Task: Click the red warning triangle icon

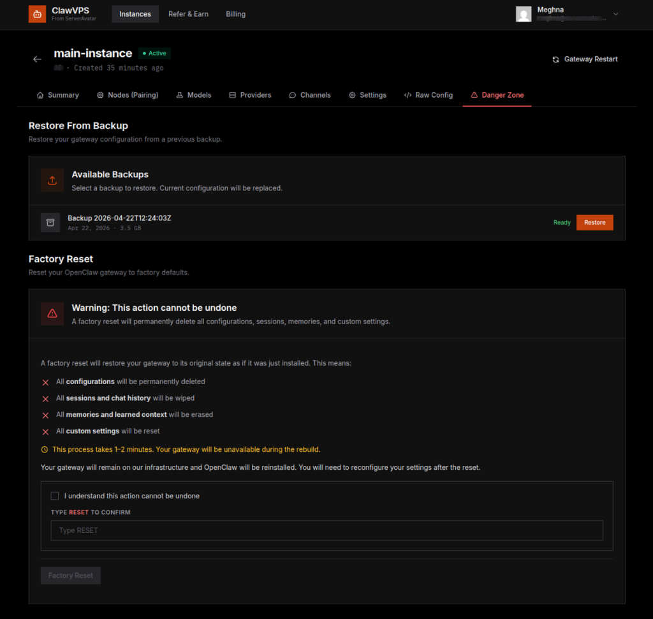Action: 52,313
